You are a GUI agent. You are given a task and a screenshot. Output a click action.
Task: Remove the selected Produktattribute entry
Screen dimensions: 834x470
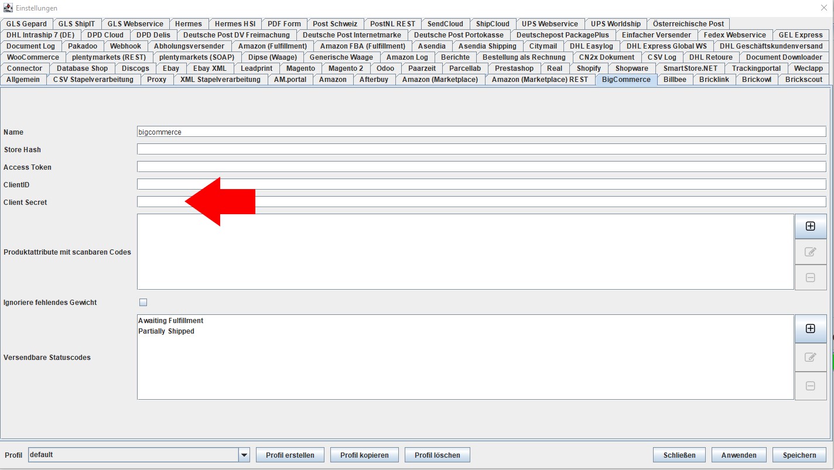coord(811,277)
